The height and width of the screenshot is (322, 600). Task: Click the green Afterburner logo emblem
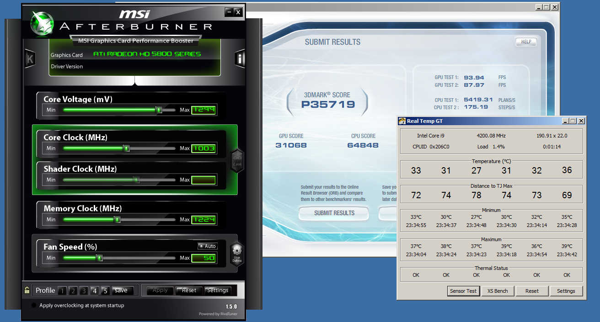click(41, 23)
